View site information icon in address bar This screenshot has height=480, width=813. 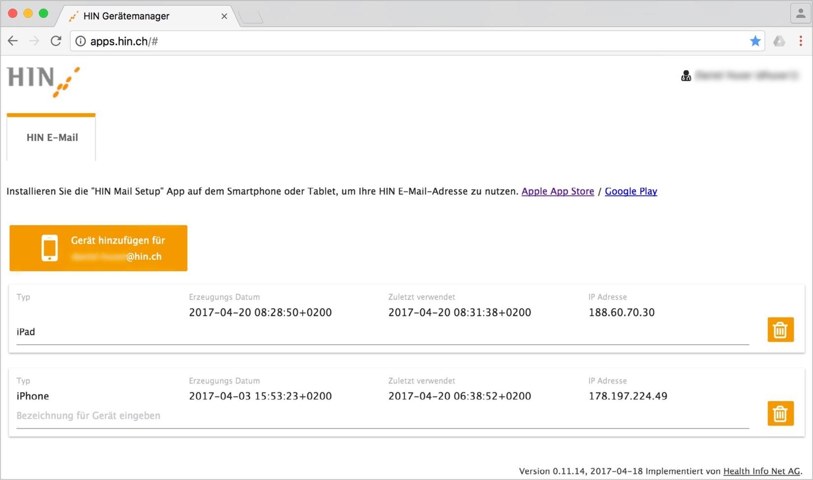tap(80, 41)
